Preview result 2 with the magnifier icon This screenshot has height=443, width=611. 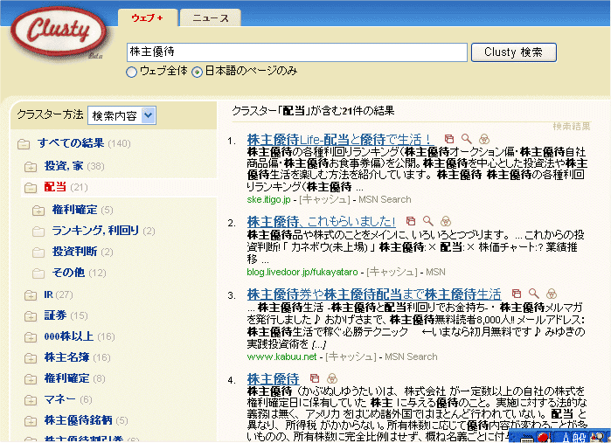coord(427,222)
